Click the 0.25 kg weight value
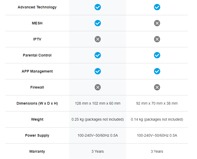This screenshot has height=159, width=197. (98, 119)
